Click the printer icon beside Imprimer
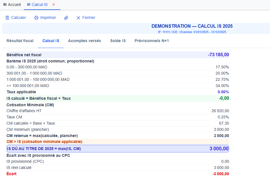The image size is (270, 178). click(36, 18)
